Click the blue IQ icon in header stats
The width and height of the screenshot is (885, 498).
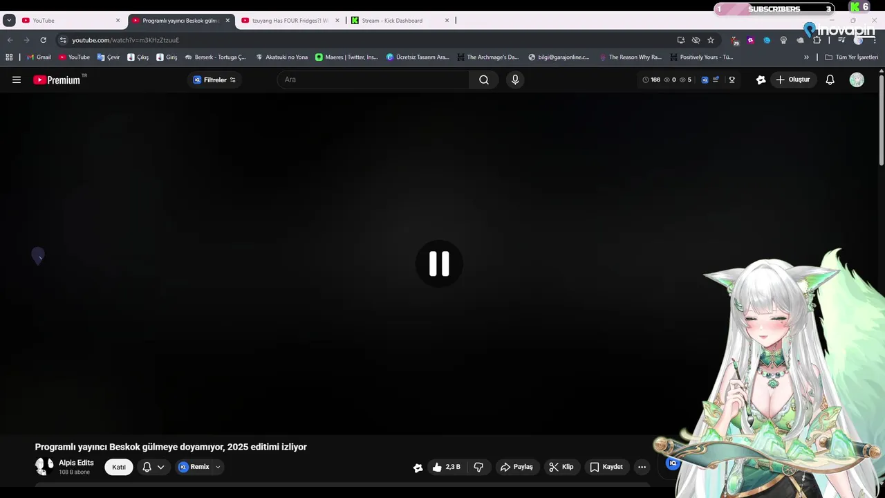pyautogui.click(x=705, y=80)
